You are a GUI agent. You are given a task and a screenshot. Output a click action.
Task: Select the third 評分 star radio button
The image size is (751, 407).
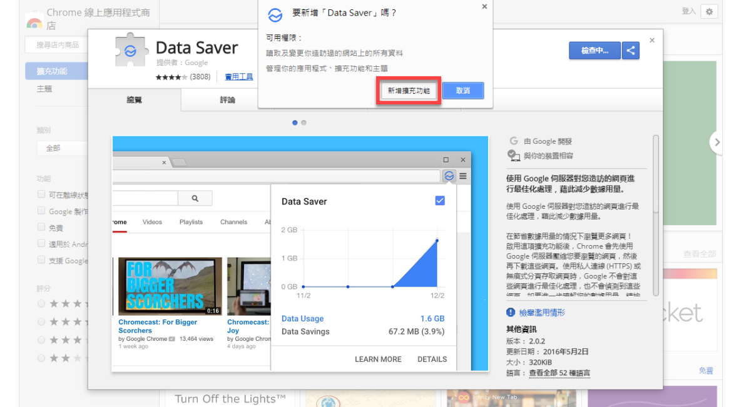pyautogui.click(x=41, y=339)
